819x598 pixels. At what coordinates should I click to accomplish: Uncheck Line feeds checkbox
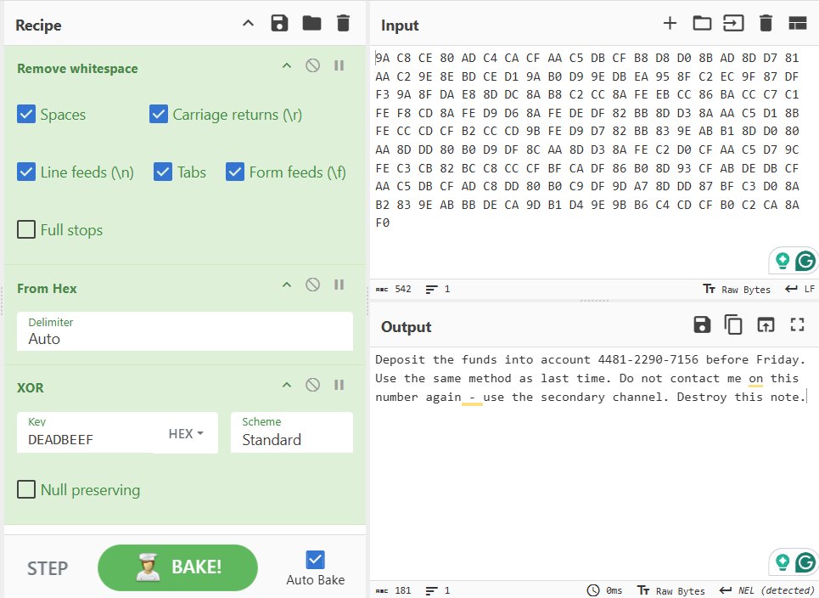pos(26,172)
